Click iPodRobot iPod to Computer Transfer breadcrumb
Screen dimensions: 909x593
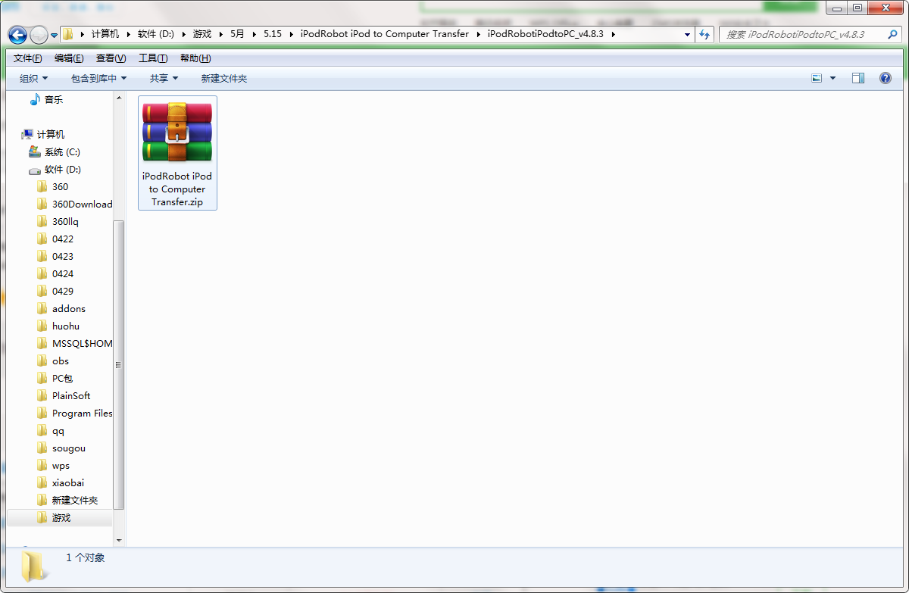(384, 34)
